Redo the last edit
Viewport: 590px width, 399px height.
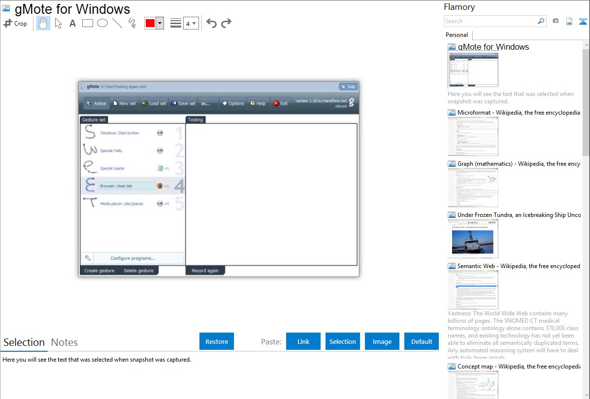tap(226, 23)
